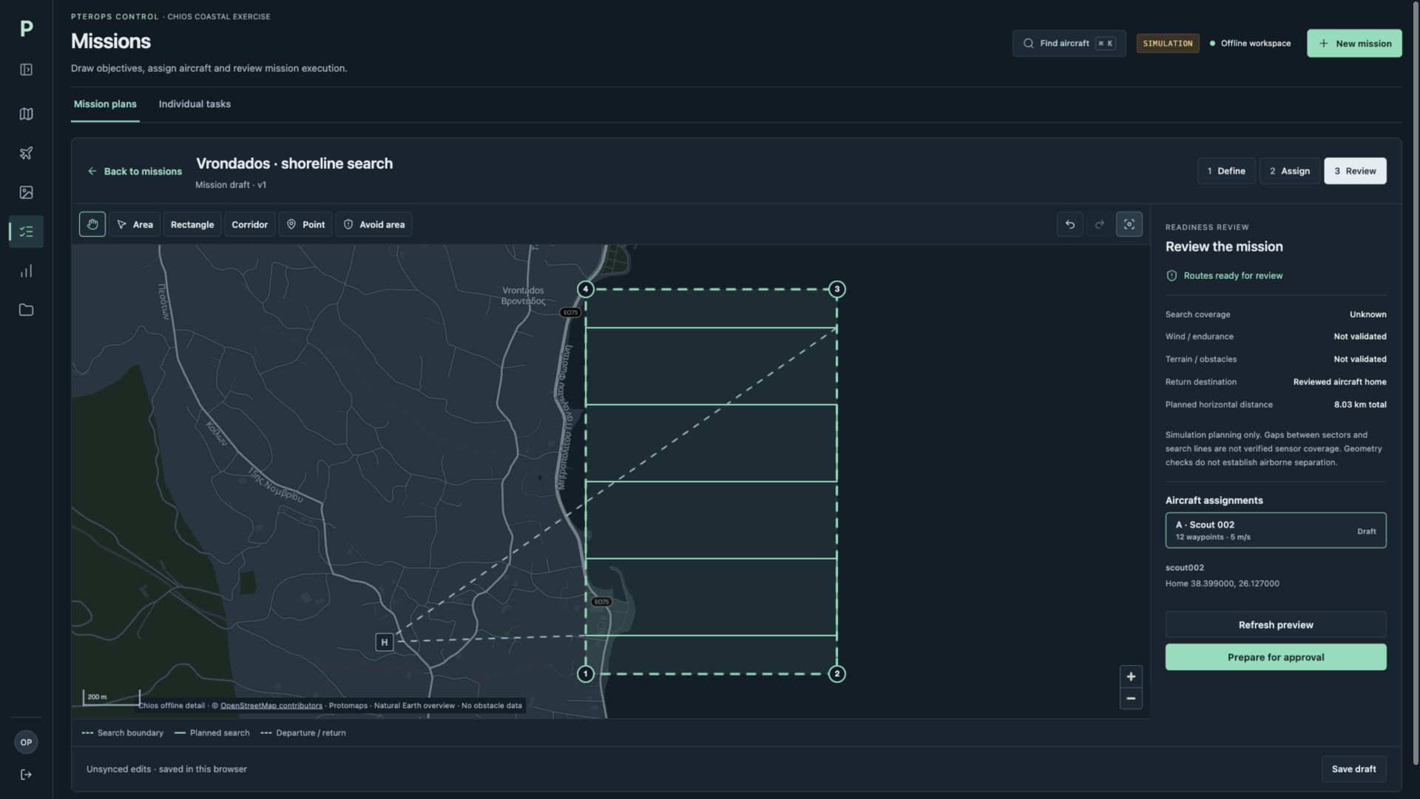Click boundary vertex 2 on the map
The width and height of the screenshot is (1420, 799).
[x=836, y=674]
